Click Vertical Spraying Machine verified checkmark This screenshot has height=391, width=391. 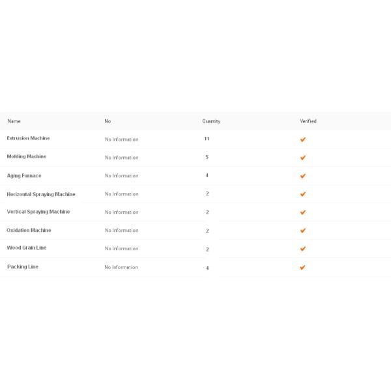coord(302,212)
